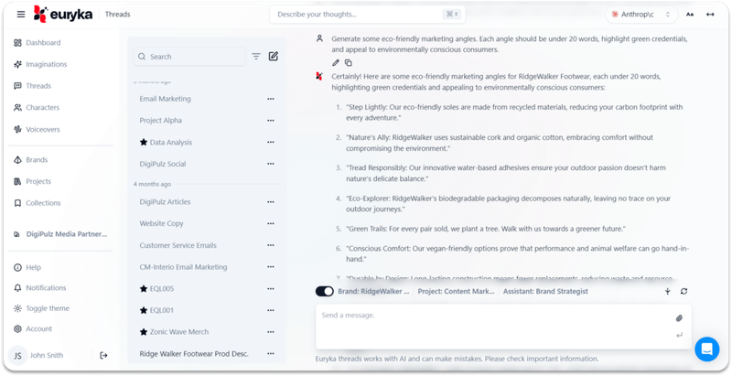Open the Project Alpha thread
The image size is (732, 376).
[161, 121]
